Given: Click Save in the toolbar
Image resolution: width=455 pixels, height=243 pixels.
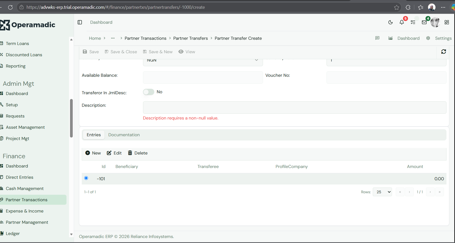Looking at the screenshot, I should [x=91, y=52].
